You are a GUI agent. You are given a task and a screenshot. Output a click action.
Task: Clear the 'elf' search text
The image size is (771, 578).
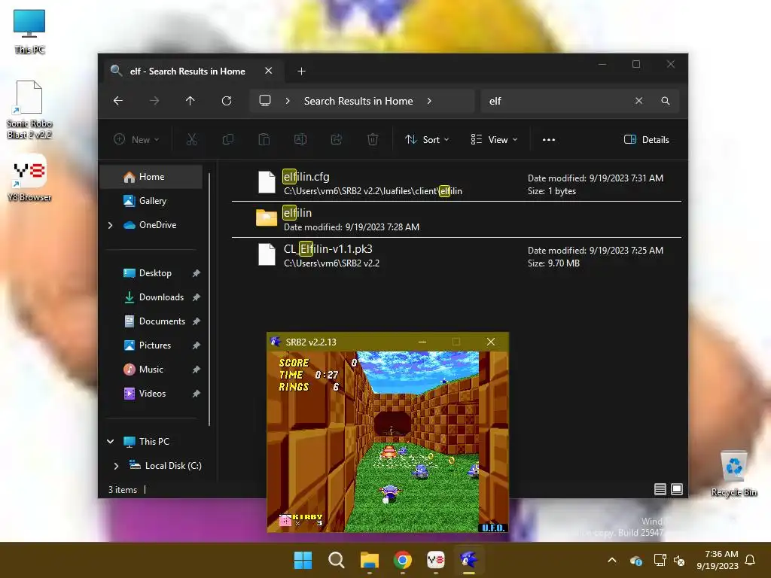638,101
